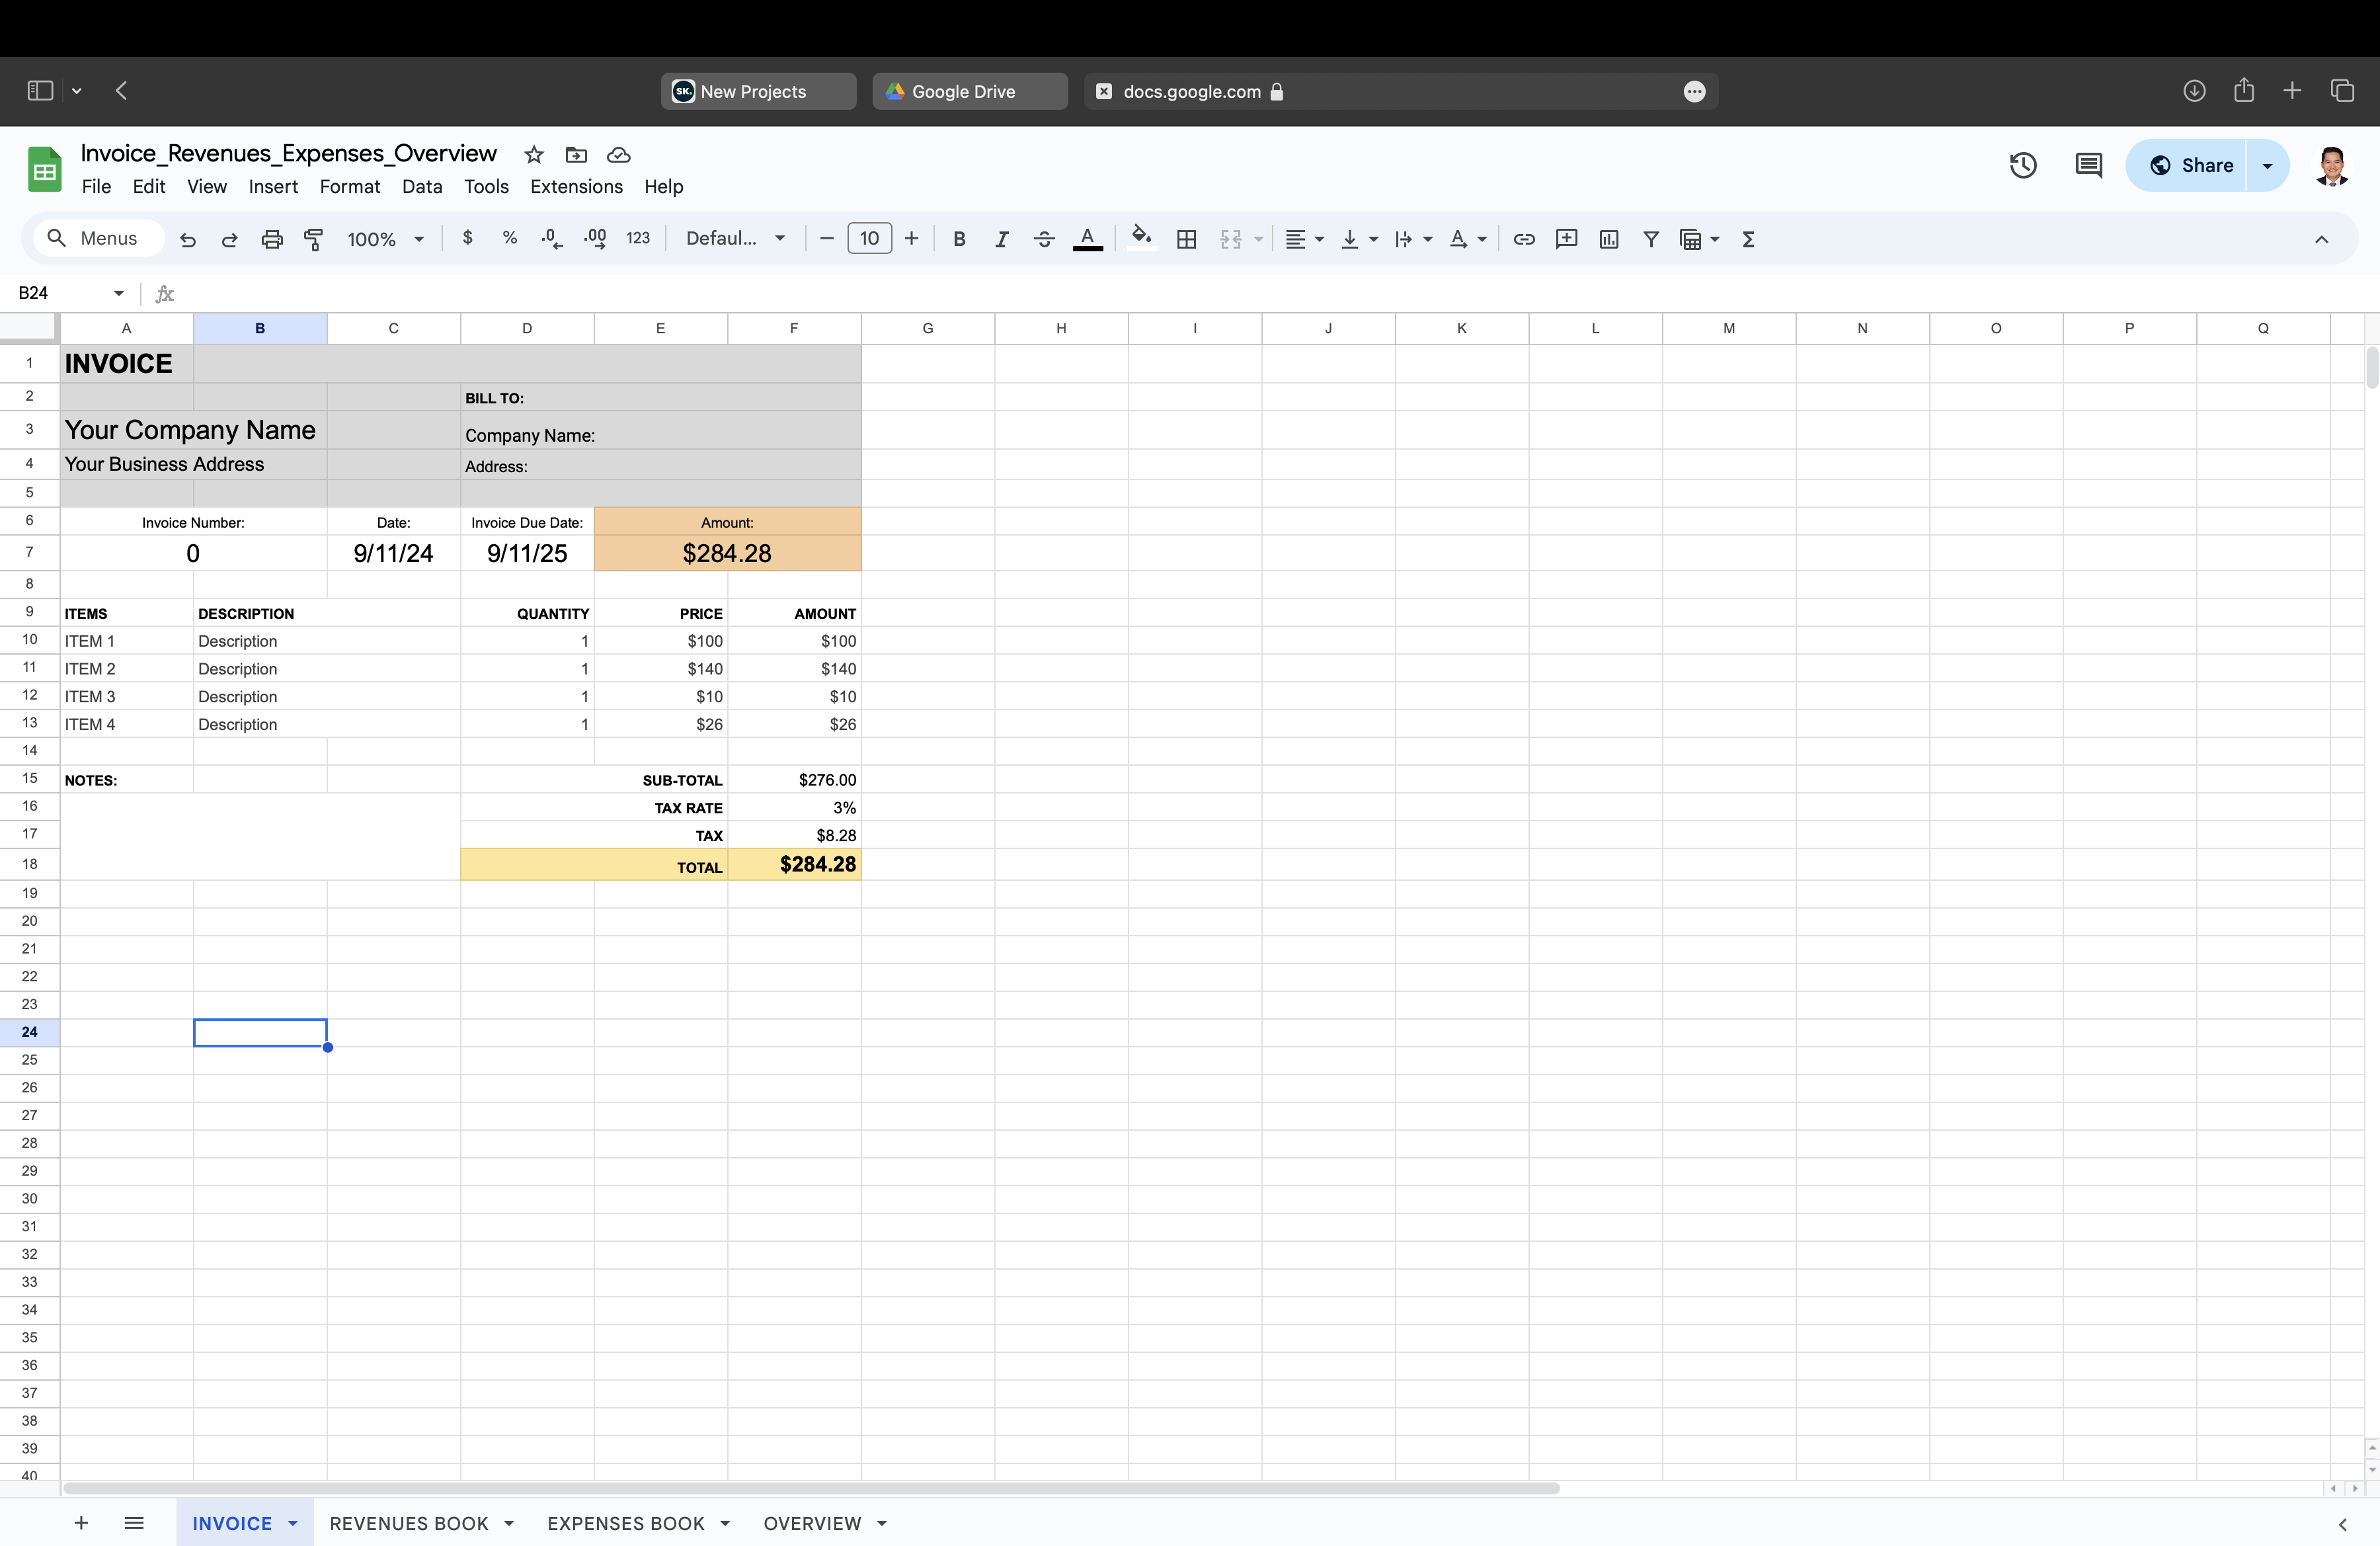Click the redo arrow icon
2380x1546 pixels.
tap(229, 239)
